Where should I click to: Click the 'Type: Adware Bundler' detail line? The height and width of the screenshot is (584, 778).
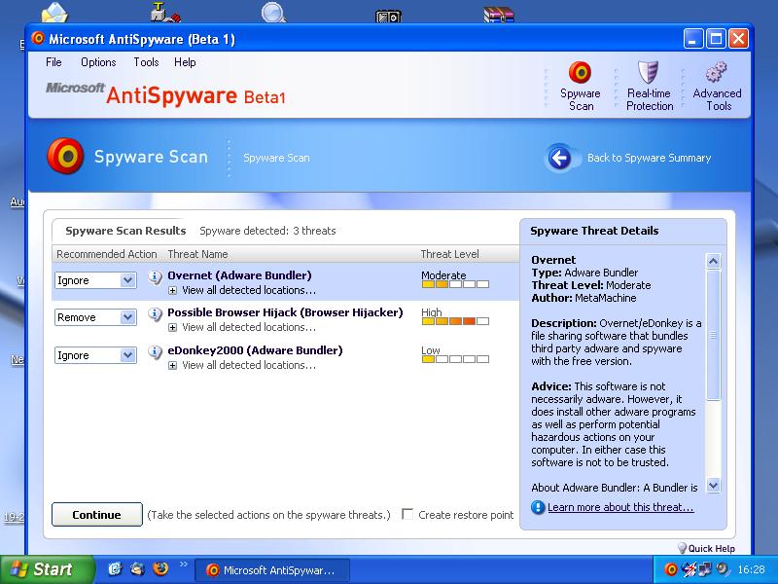click(x=584, y=273)
